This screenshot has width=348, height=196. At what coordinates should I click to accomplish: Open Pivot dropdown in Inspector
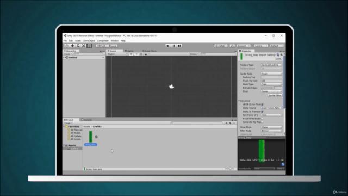(x=271, y=91)
